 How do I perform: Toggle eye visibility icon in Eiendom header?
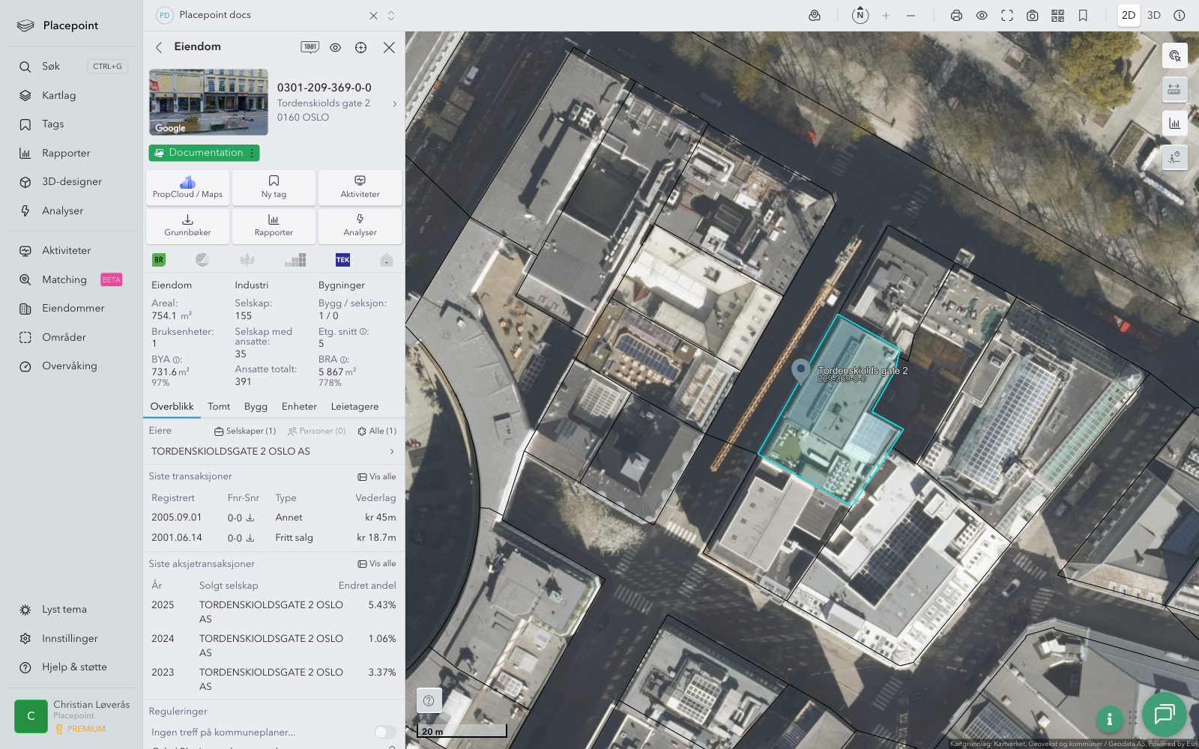[x=335, y=47]
